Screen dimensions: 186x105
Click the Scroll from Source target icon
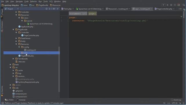(x=46, y=9)
